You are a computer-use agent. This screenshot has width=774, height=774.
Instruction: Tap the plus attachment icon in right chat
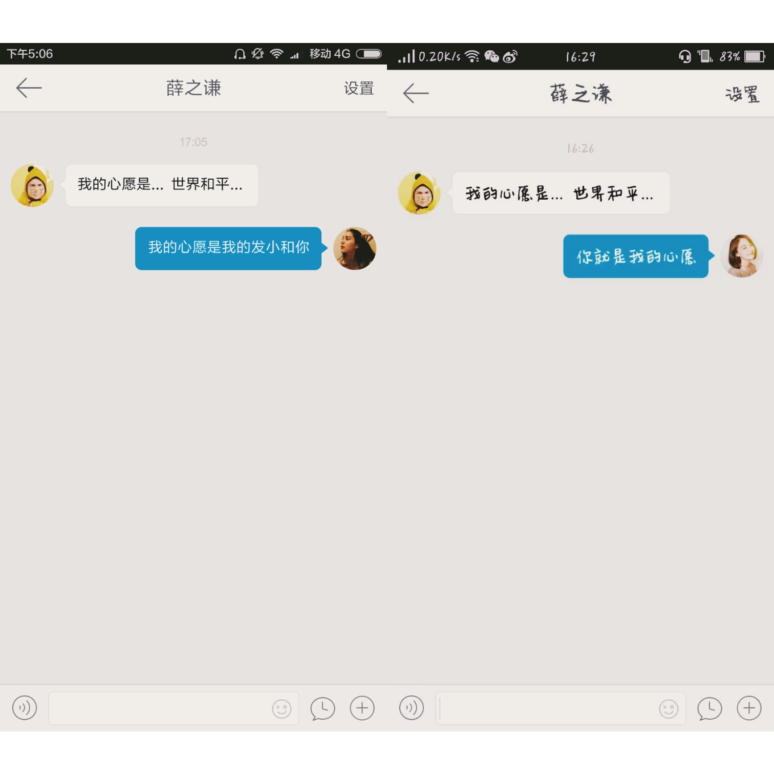749,708
